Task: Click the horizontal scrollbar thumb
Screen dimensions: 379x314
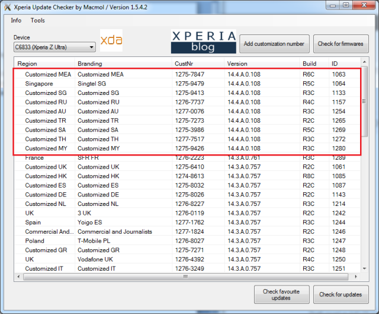Action: coord(185,277)
